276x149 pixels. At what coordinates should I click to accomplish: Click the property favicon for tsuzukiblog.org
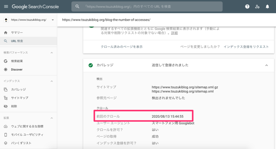pos(6,20)
